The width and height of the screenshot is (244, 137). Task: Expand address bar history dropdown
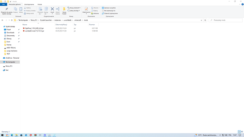tap(201, 20)
